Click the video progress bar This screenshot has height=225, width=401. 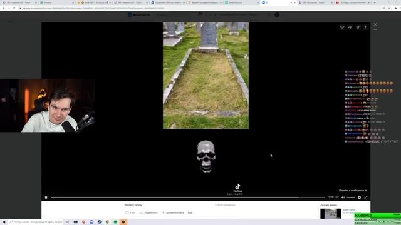188,197
